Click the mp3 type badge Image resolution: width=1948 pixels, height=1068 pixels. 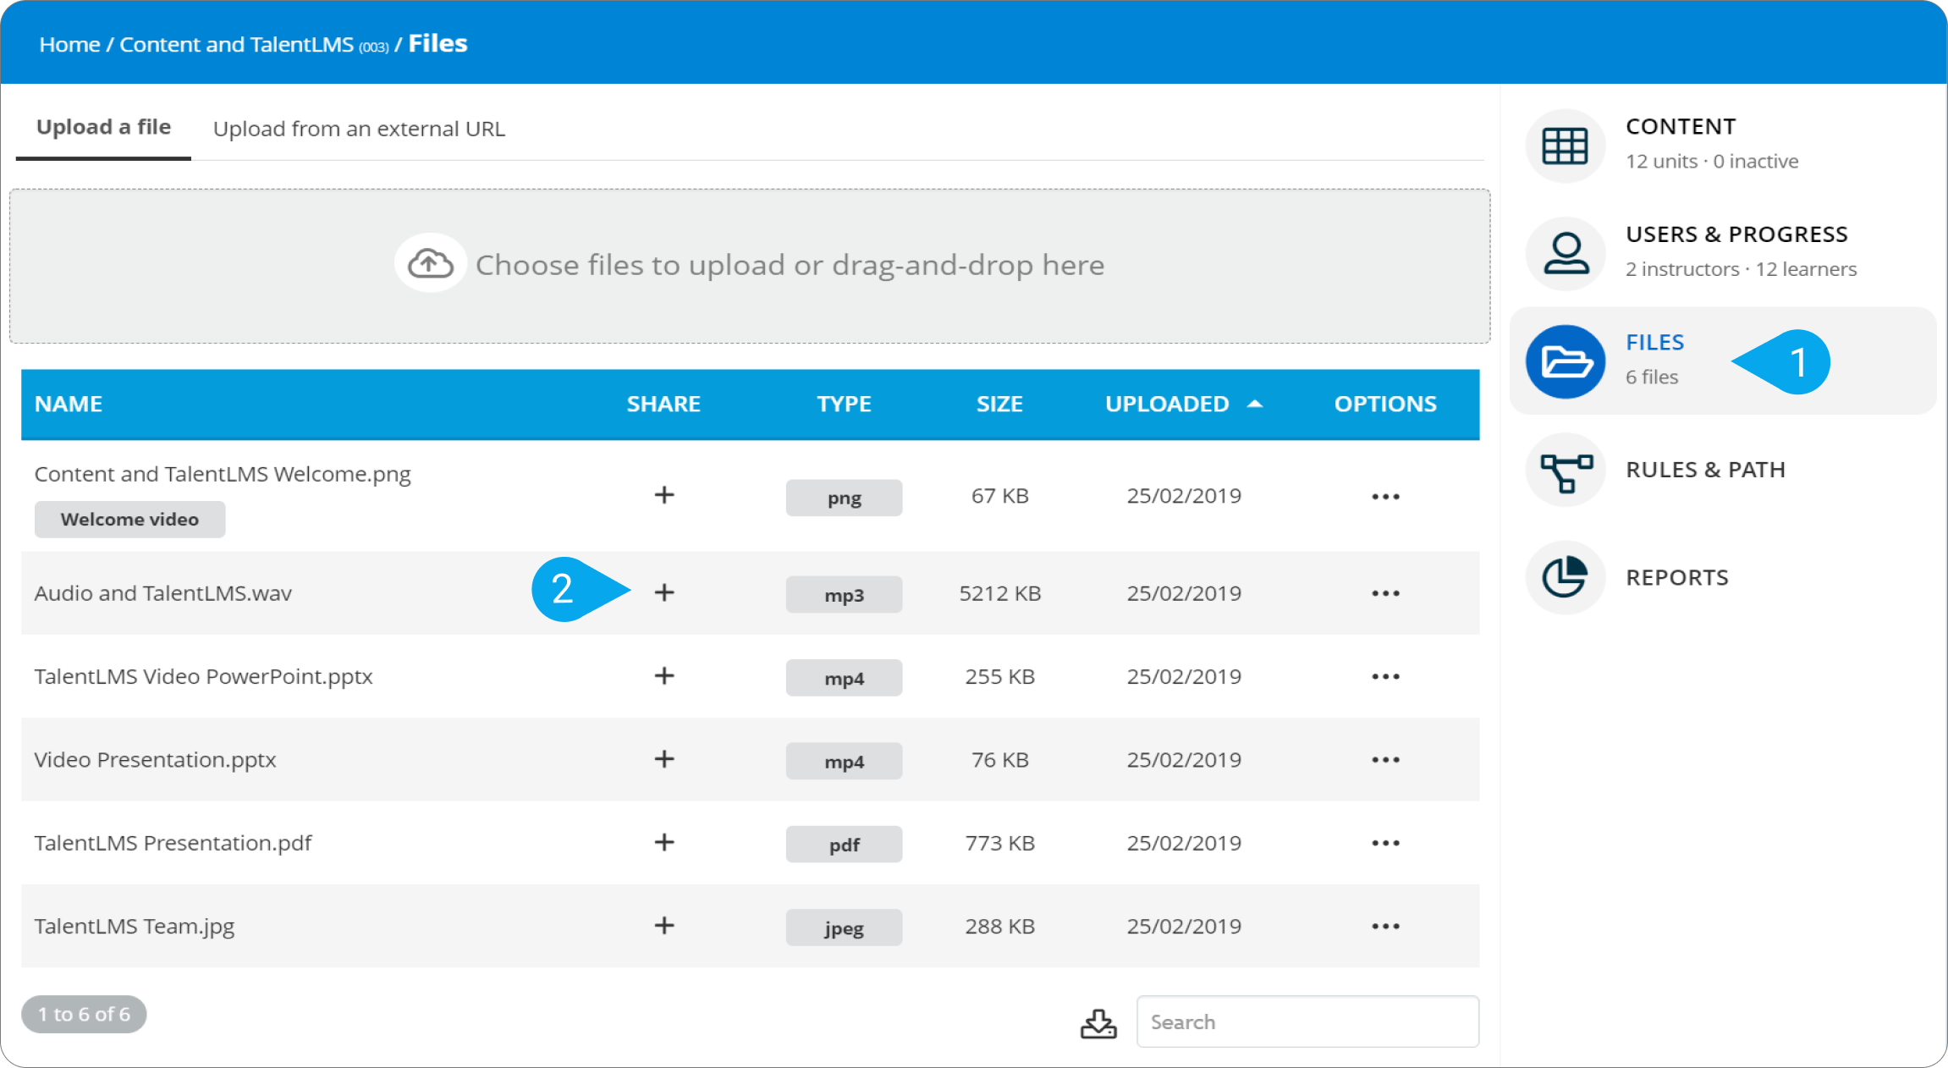[x=844, y=595]
